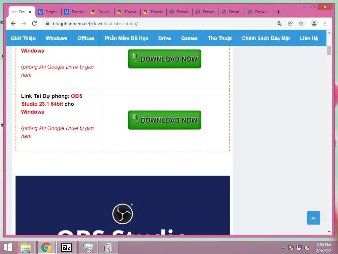Open the Offices menu item
This screenshot has height=254, width=338.
(x=86, y=38)
